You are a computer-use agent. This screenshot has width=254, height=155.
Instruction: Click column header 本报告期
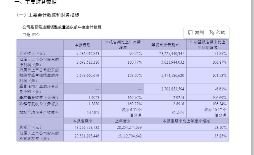(83, 45)
